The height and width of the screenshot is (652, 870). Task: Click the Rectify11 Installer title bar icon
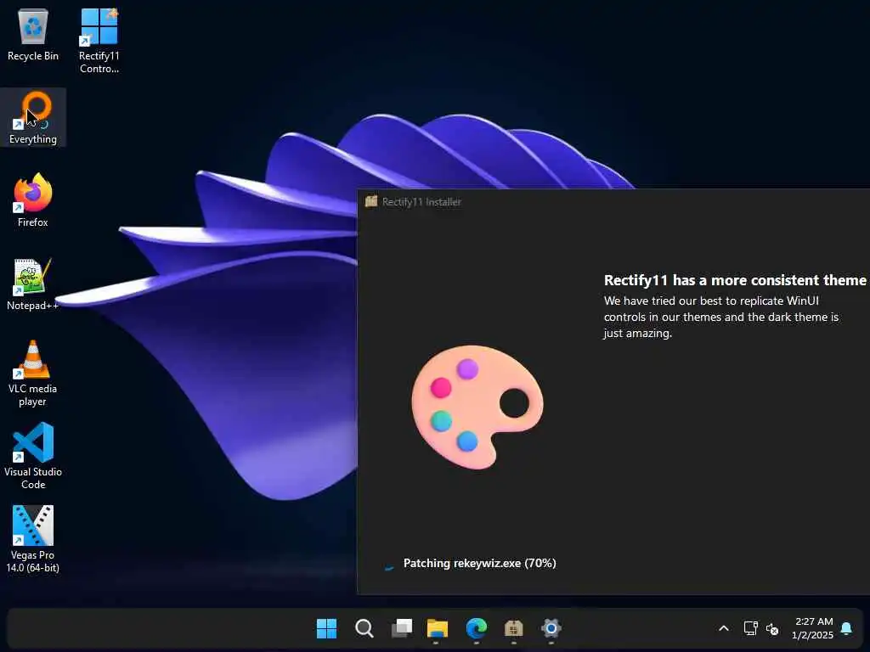click(x=370, y=201)
